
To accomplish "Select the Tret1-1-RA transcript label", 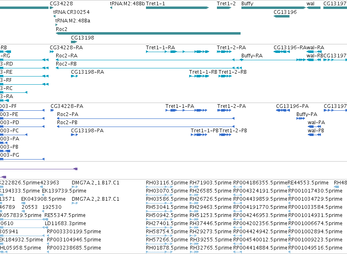I will (160, 48).
